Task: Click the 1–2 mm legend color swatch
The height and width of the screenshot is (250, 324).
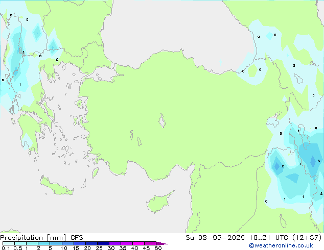Action: [x=32, y=243]
